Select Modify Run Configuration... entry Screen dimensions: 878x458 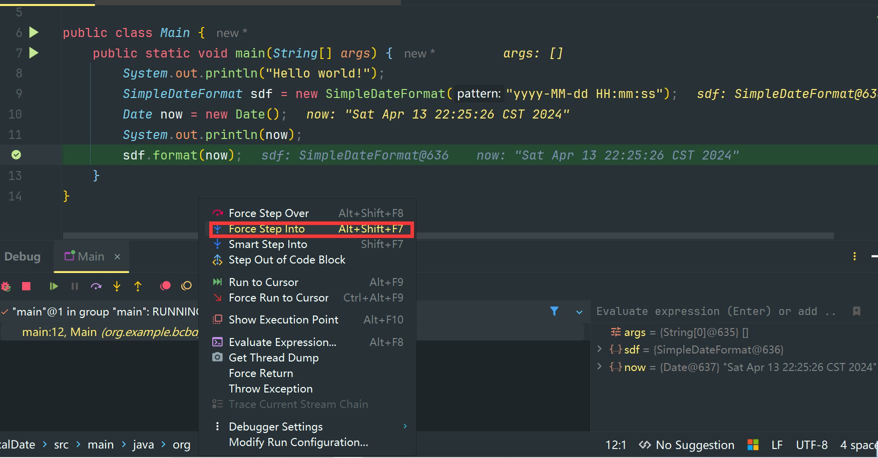tap(307, 442)
